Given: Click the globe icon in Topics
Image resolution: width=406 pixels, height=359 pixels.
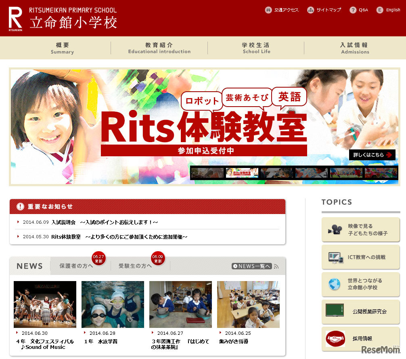Looking at the screenshot, I should click(334, 284).
